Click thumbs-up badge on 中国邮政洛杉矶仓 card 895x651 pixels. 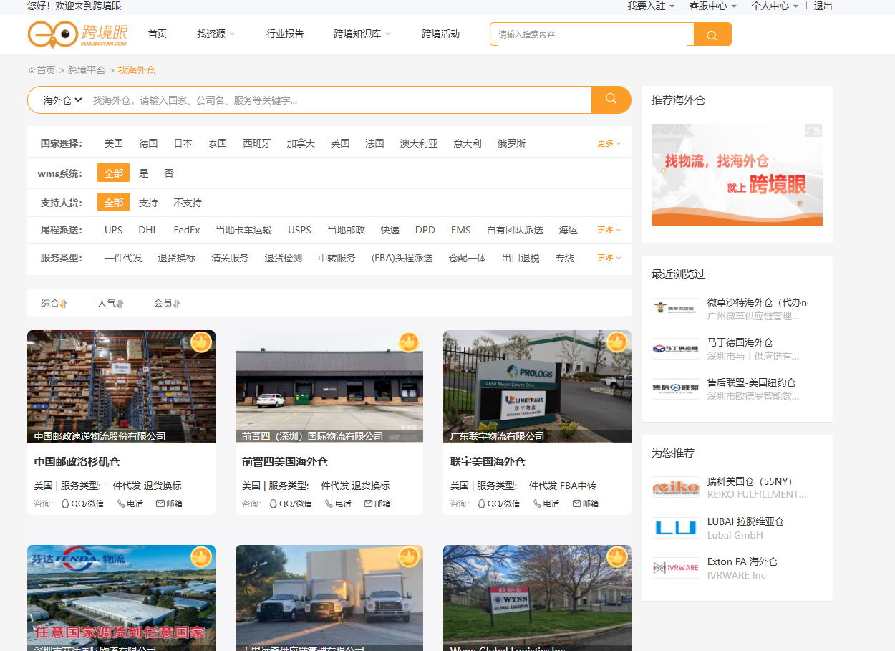(201, 343)
